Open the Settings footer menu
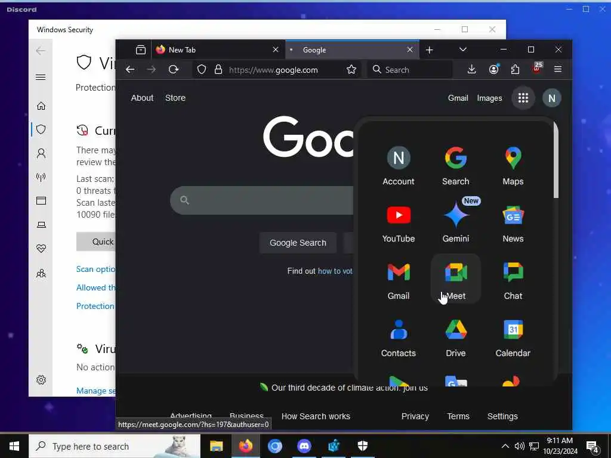The height and width of the screenshot is (458, 611). tap(502, 416)
